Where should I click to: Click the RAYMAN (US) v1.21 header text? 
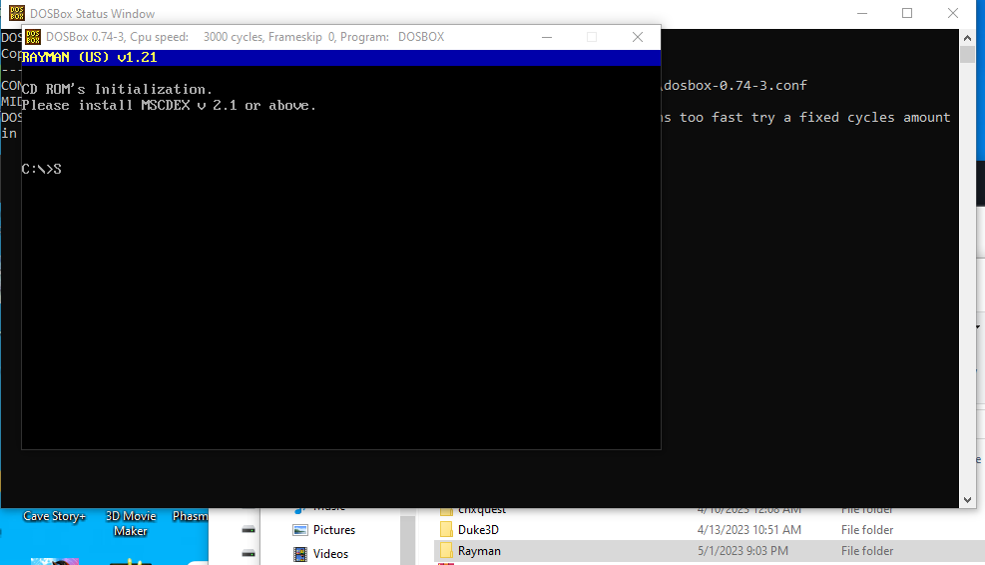(89, 57)
